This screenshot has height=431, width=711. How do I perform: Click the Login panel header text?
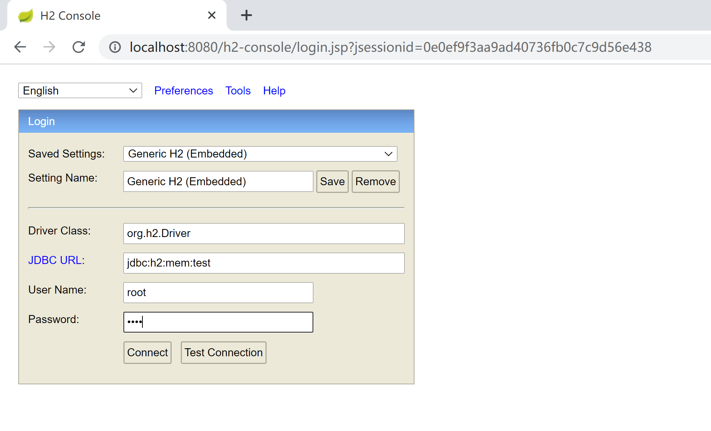41,121
